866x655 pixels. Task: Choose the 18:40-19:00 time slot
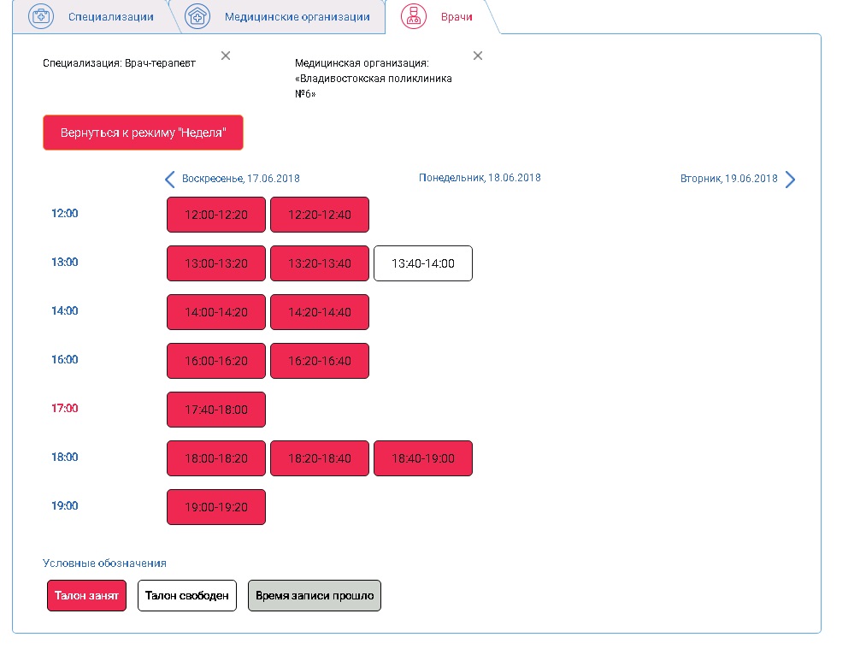tap(422, 458)
